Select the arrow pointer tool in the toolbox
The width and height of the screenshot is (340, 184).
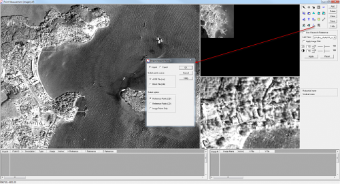click(304, 8)
